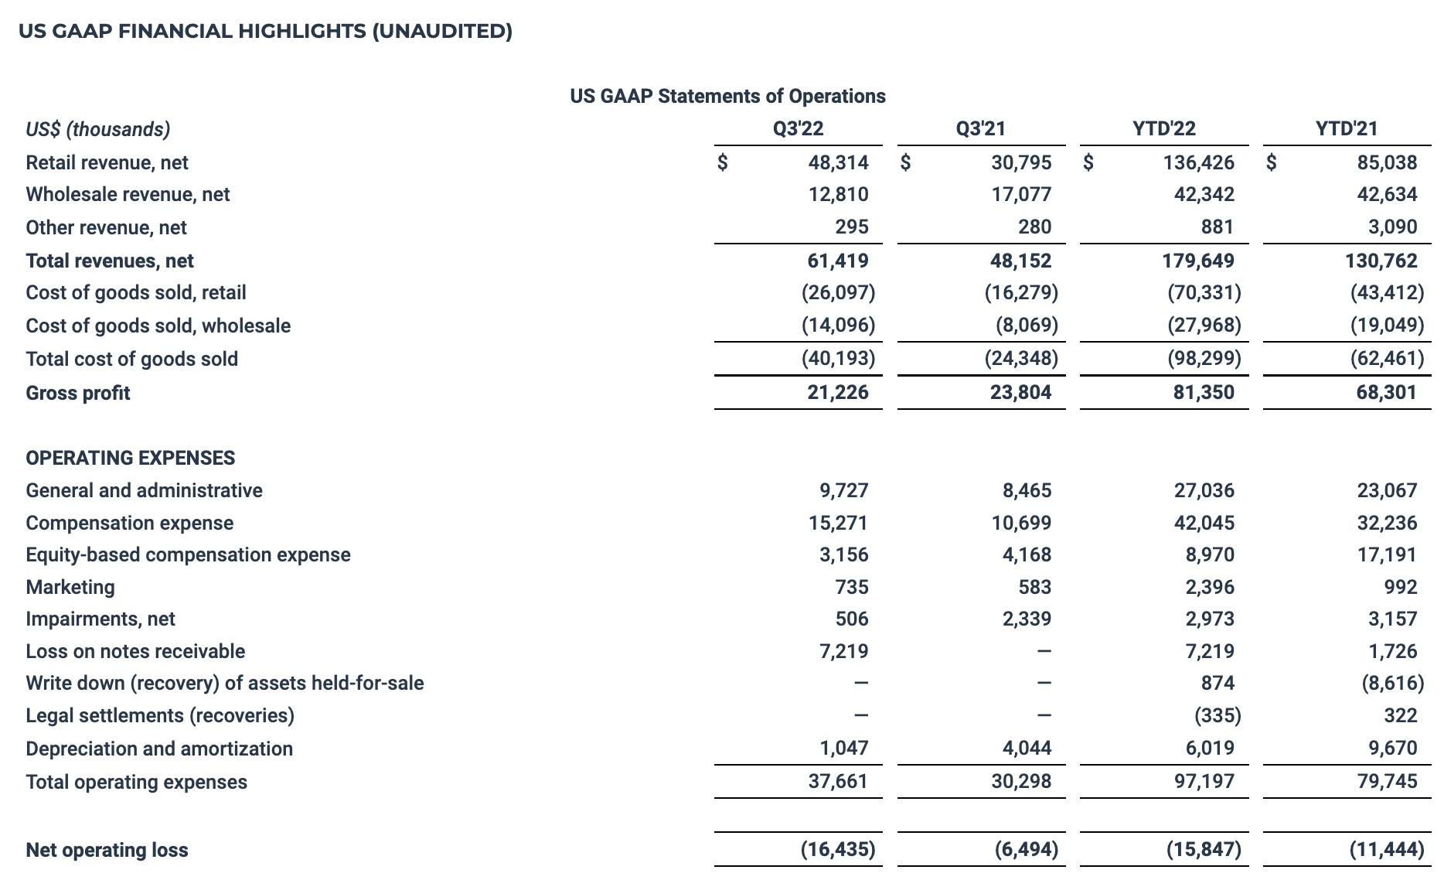The height and width of the screenshot is (880, 1444).
Task: Select the Retail revenue, net row label
Action: (107, 162)
